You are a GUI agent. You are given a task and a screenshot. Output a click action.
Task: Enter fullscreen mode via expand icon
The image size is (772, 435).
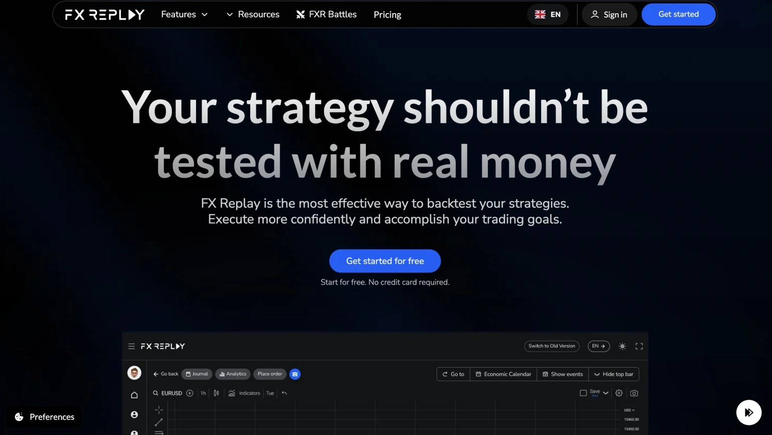click(x=639, y=346)
